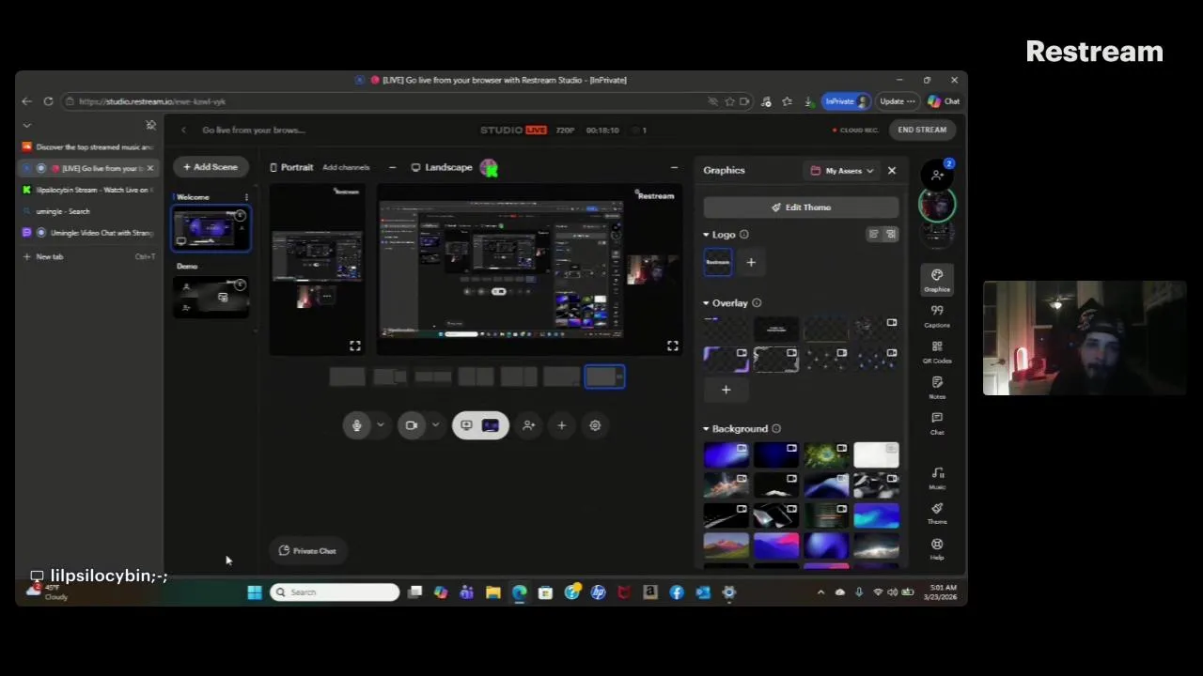Viewport: 1203px width, 676px height.
Task: Open the 'umingle - Search' tab
Action: click(x=89, y=211)
